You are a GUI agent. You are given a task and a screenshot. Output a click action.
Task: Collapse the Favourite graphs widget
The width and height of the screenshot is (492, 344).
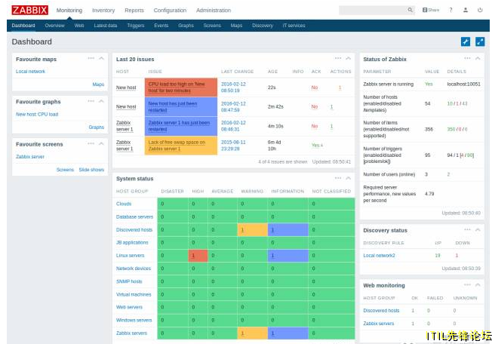(101, 101)
